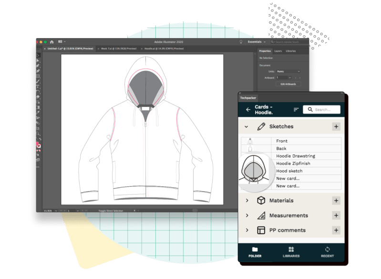Image resolution: width=381 pixels, height=279 pixels.
Task: Open the LIBRARIES tab in Techpacker footer
Action: click(x=291, y=252)
